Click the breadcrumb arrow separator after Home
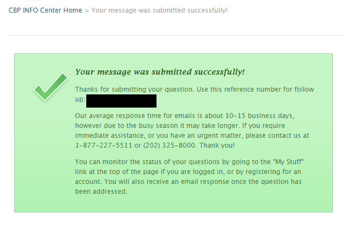The height and width of the screenshot is (230, 346). pyautogui.click(x=87, y=10)
